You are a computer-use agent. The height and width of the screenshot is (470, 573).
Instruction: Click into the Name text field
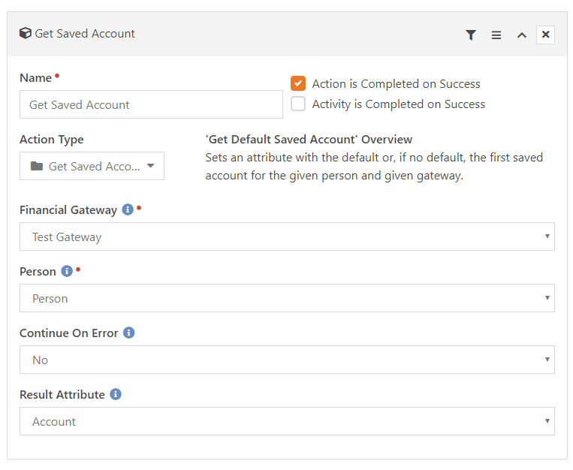pyautogui.click(x=151, y=104)
